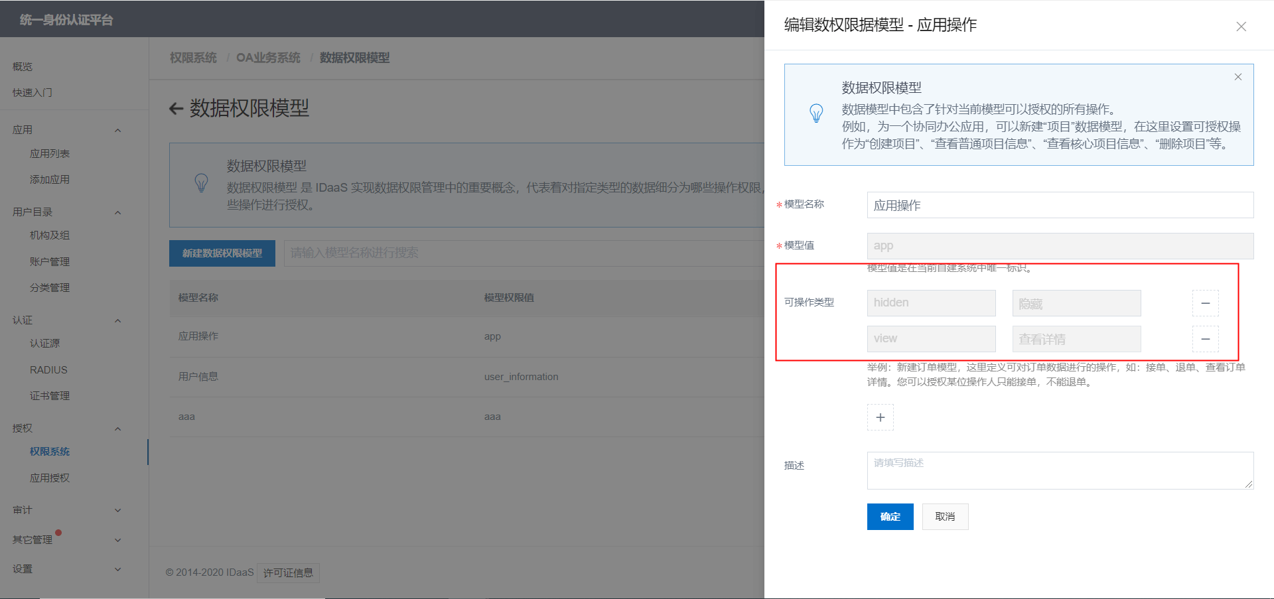The height and width of the screenshot is (599, 1274).
Task: Open the 许可证信息 link in footer
Action: (x=288, y=572)
